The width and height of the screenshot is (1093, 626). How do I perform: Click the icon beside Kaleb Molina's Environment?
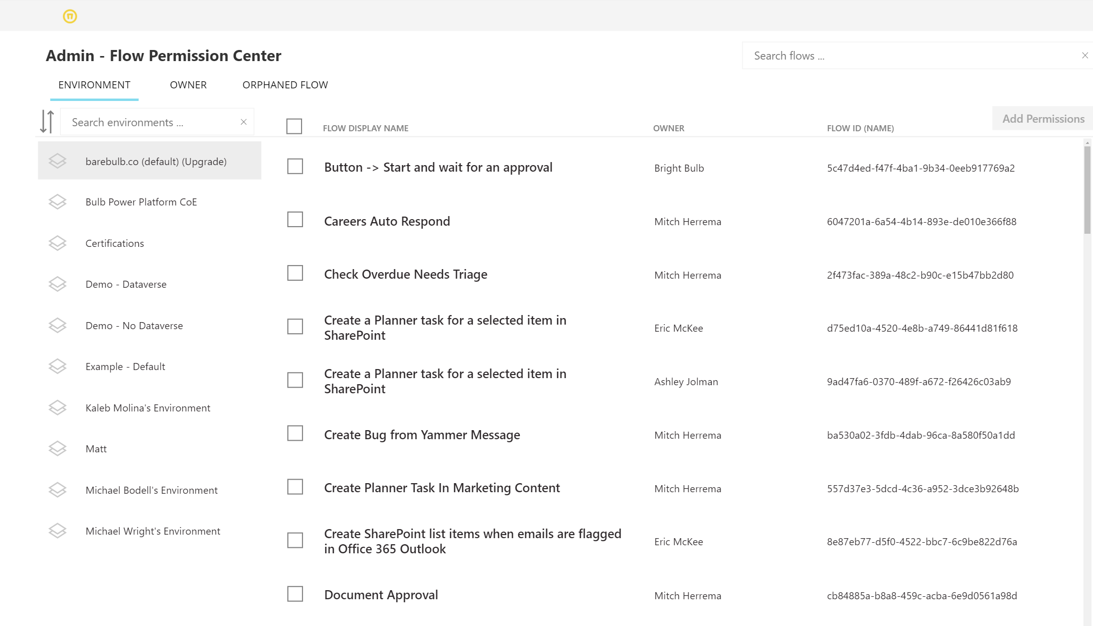[x=58, y=407]
